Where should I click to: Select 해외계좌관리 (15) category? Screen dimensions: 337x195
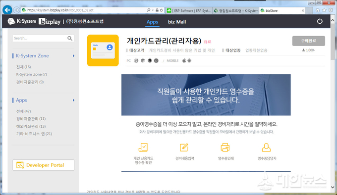(x=31, y=126)
